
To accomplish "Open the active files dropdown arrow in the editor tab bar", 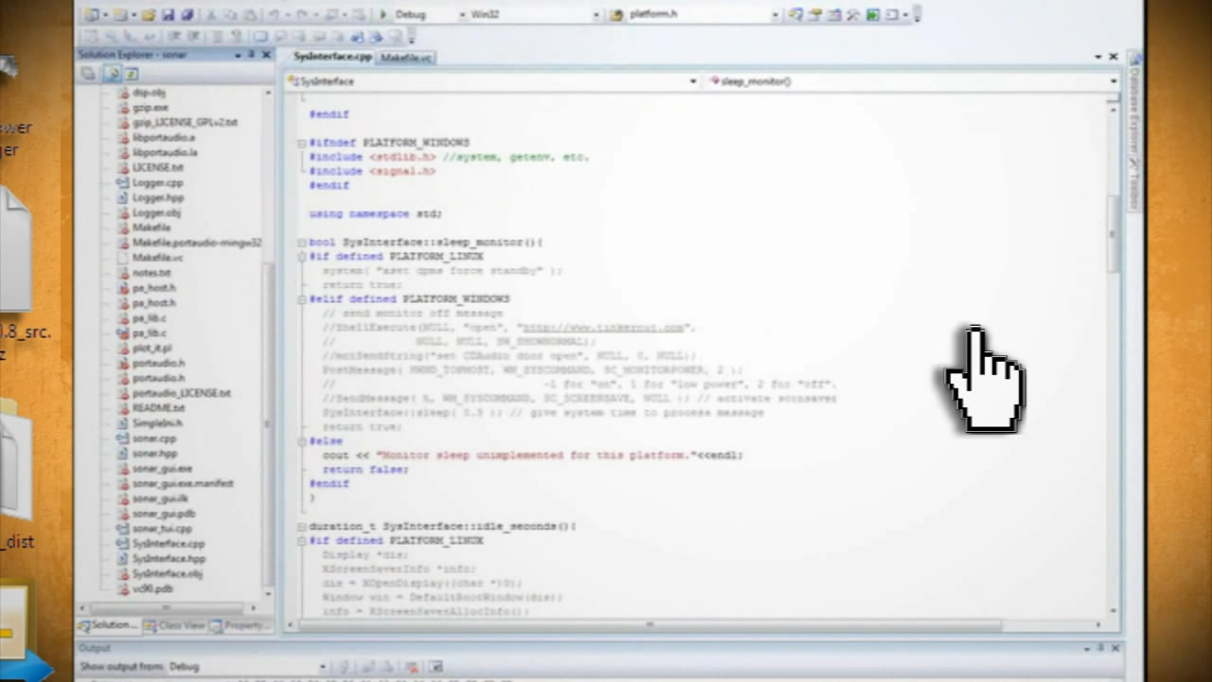I will pyautogui.click(x=1098, y=57).
